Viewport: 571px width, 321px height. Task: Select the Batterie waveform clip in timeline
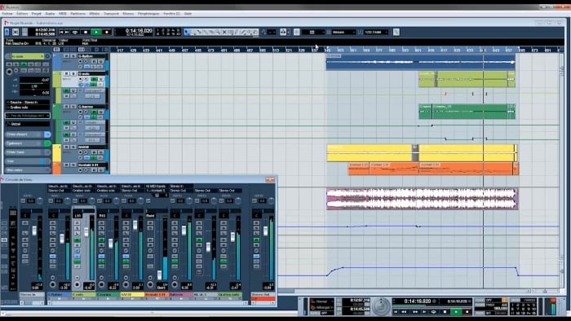click(422, 199)
